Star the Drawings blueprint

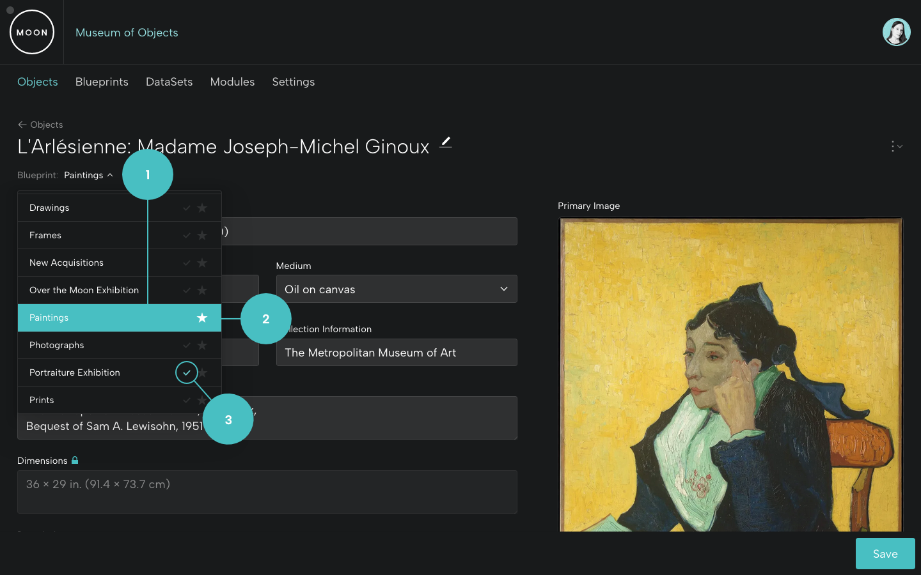[x=202, y=208]
